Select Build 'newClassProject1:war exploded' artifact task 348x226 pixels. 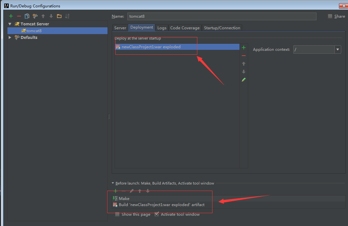pyautogui.click(x=229, y=205)
